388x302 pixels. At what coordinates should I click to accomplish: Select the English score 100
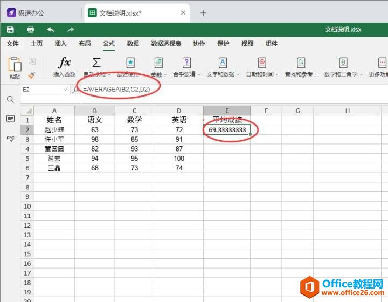pyautogui.click(x=179, y=159)
